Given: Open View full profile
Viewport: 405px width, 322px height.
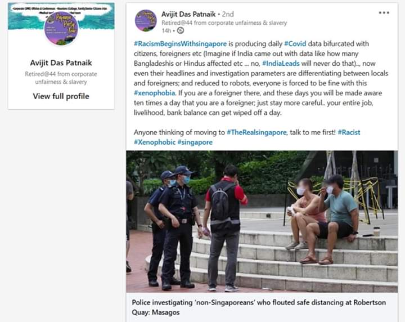Looking at the screenshot, I should pos(61,96).
